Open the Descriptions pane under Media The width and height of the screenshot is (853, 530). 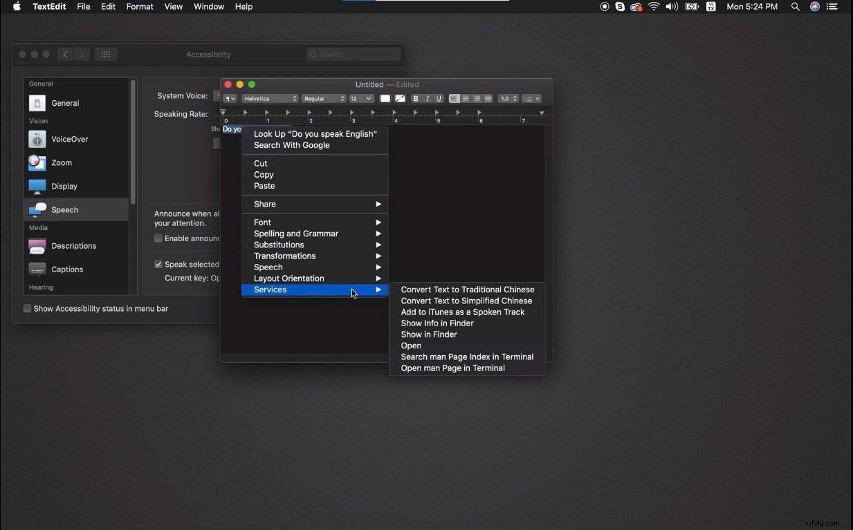pos(37,245)
